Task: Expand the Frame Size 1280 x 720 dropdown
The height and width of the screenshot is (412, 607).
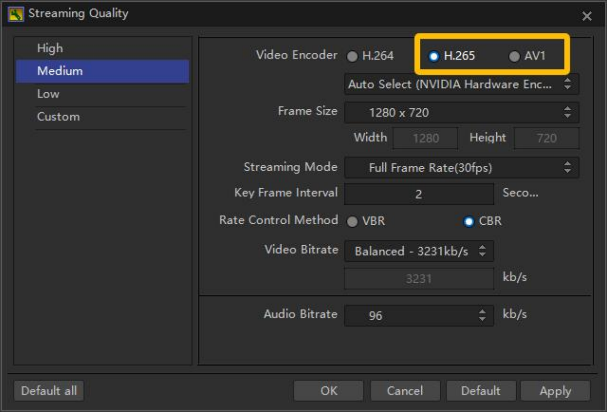Action: click(461, 113)
